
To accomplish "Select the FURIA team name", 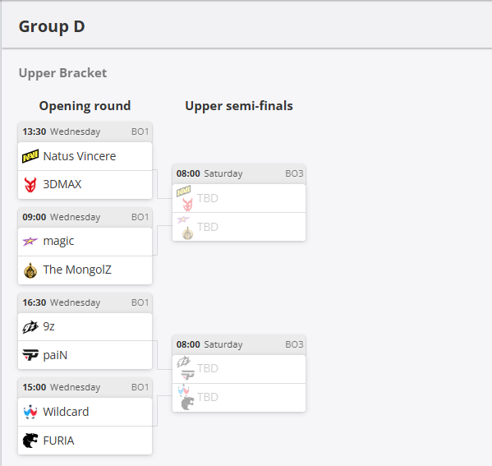I will pos(58,441).
